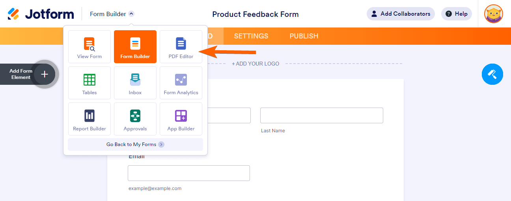Image resolution: width=511 pixels, height=201 pixels.
Task: Click the Help button
Action: 456,14
